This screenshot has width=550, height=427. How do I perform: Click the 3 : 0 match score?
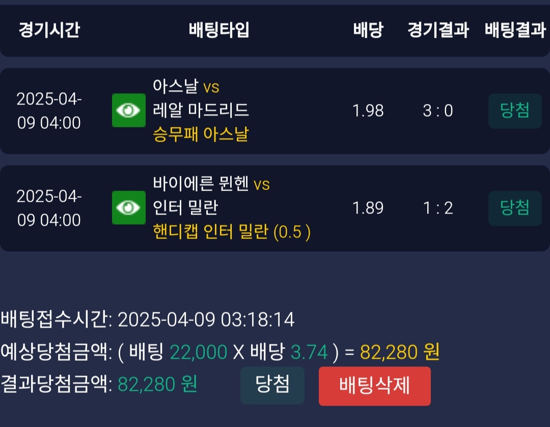[438, 111]
